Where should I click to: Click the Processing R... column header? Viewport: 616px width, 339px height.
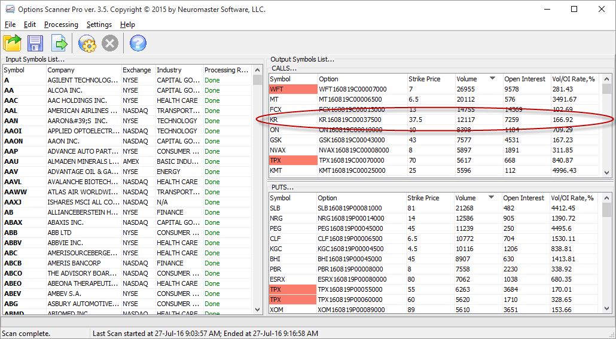[x=227, y=70]
